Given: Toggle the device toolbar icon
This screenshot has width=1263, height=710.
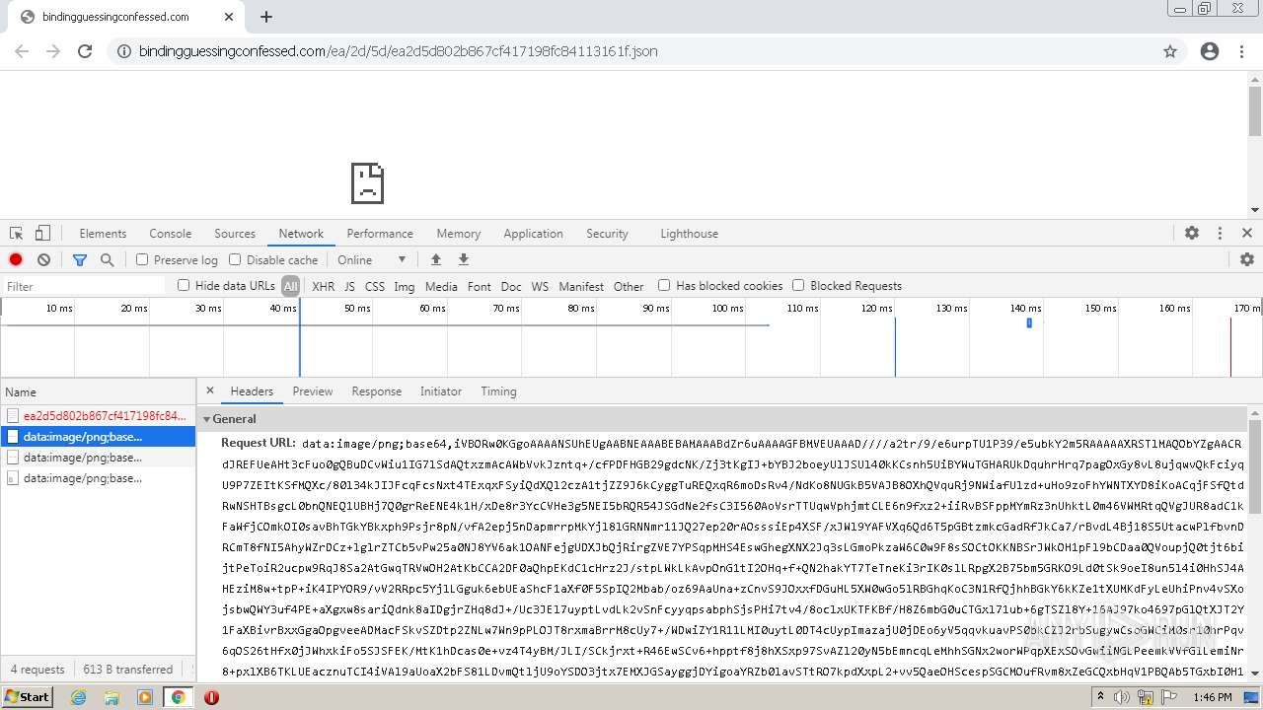Looking at the screenshot, I should tap(42, 234).
